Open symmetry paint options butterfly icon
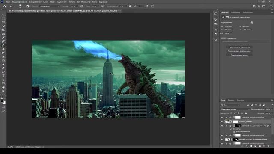 pyautogui.click(x=152, y=6)
